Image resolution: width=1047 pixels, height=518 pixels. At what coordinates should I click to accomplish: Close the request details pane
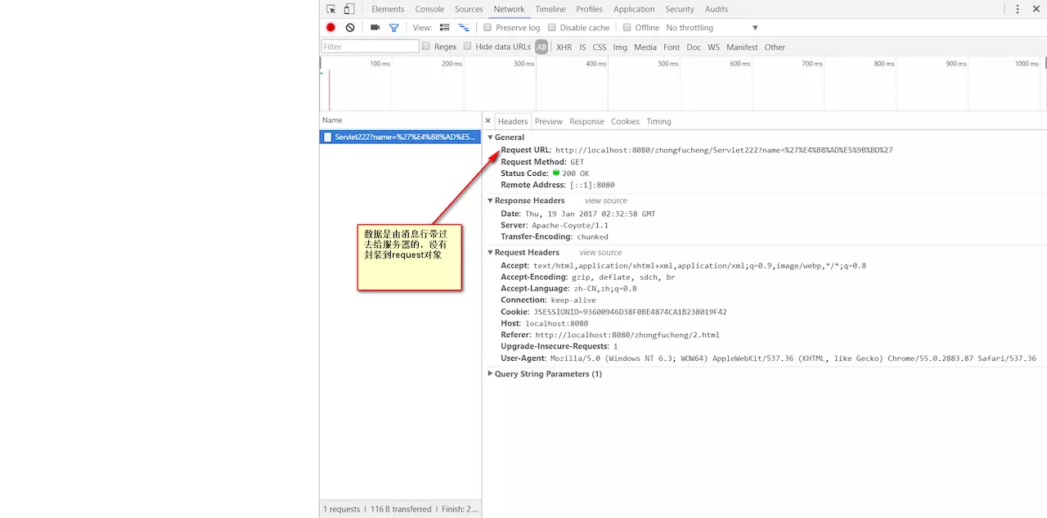[x=488, y=121]
